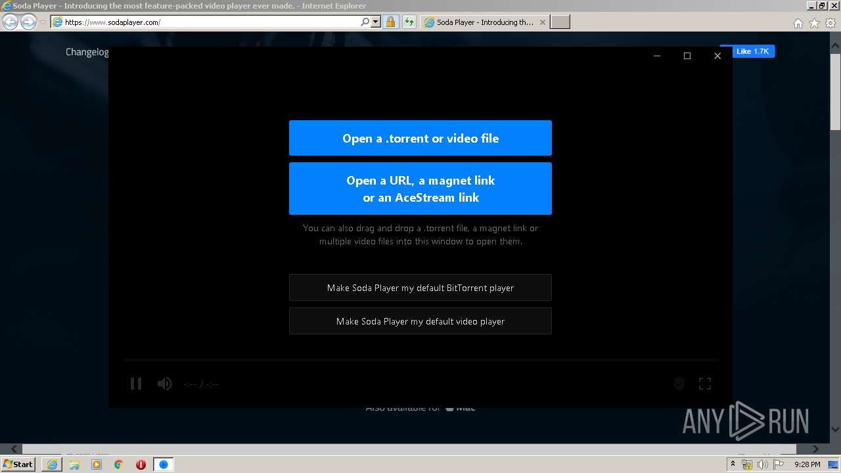The height and width of the screenshot is (473, 841).
Task: Click inside the sodaplayer.com address field
Action: [210, 22]
